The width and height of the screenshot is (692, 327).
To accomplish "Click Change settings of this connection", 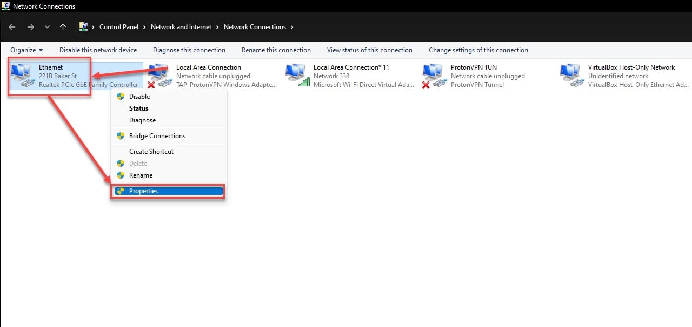I will (478, 50).
